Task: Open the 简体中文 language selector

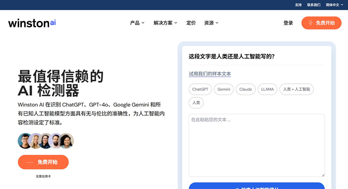Action: 335,5
